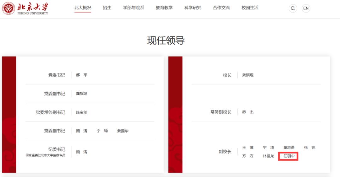This screenshot has width=340, height=177.
Task: Click 党委副书记 label beside 龚旗煌
Action: (54, 94)
